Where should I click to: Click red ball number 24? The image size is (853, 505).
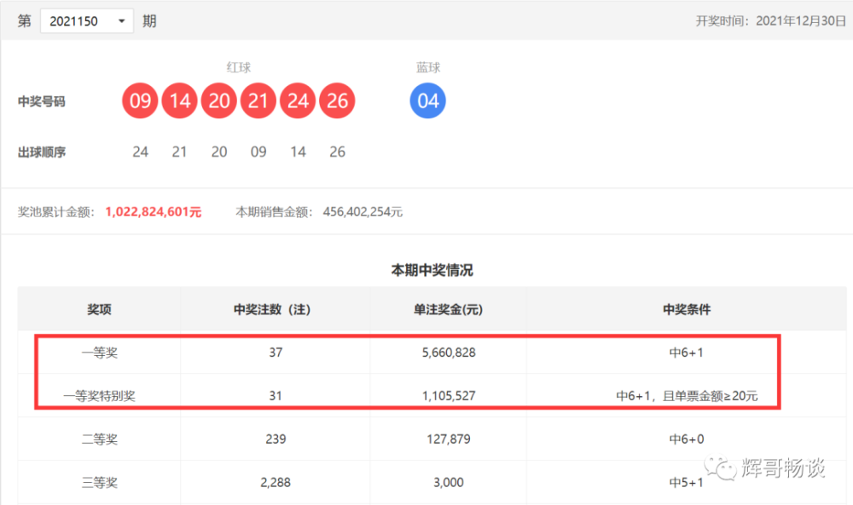tap(298, 100)
